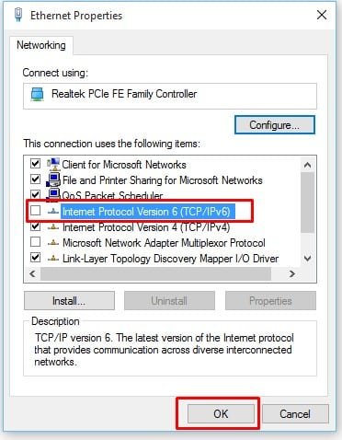Click the Multiplexor Protocol item icon
Viewport: 342px width, 440px height.
click(x=53, y=243)
